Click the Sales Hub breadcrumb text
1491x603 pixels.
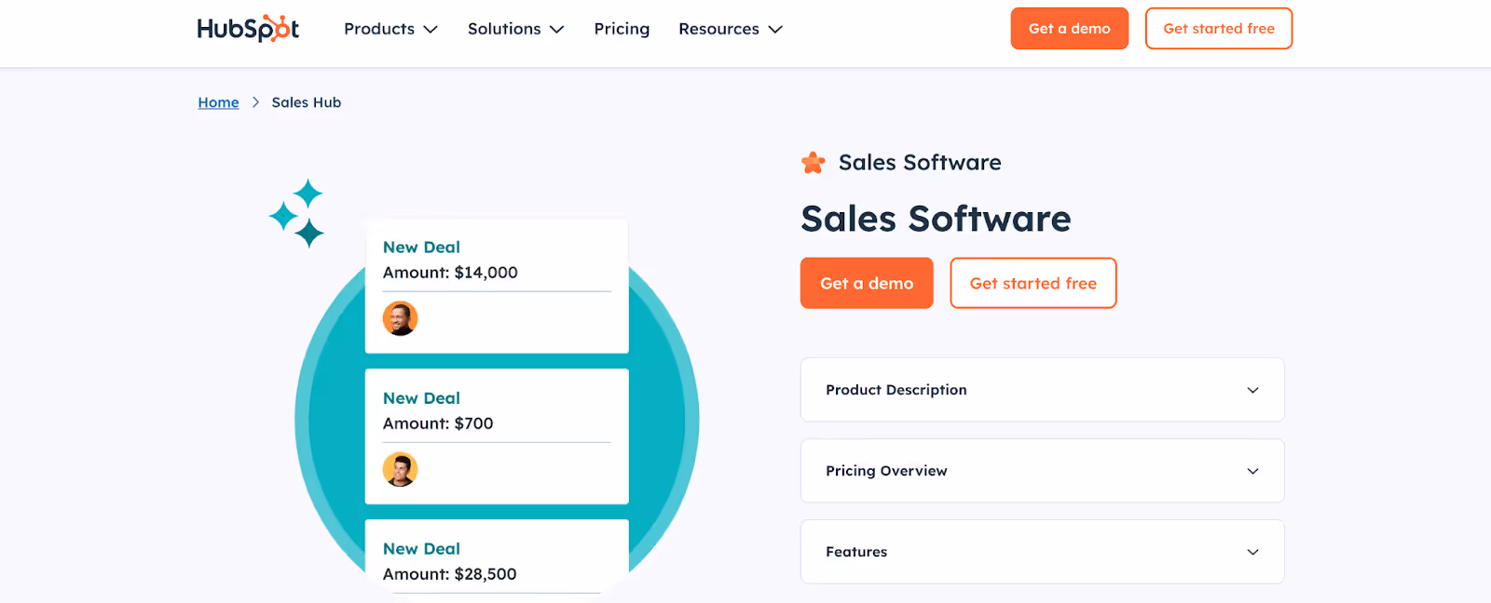pos(307,102)
